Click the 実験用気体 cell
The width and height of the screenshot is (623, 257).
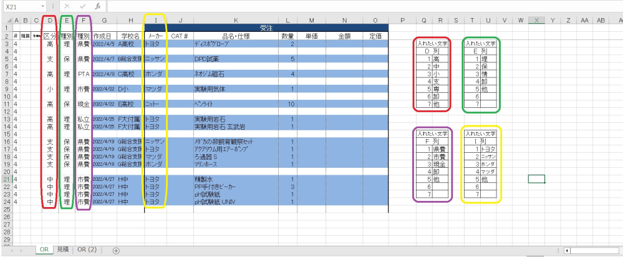click(236, 89)
